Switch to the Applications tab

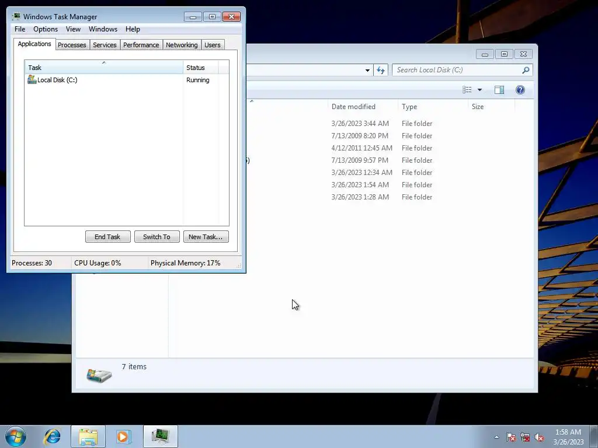tap(34, 44)
